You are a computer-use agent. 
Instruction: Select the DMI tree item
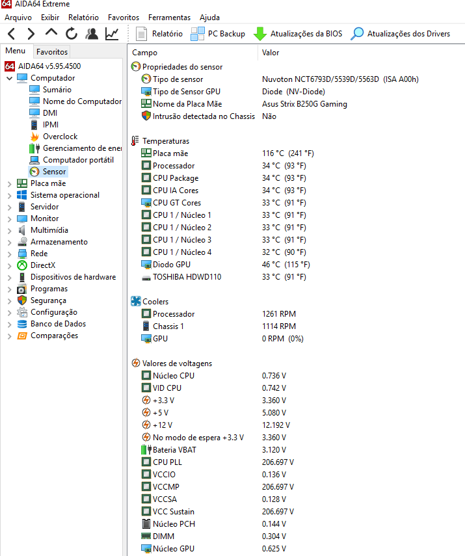(x=50, y=113)
